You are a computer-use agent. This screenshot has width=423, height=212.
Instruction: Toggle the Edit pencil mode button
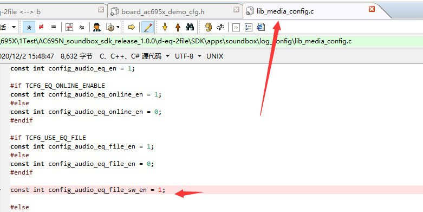coord(148,27)
